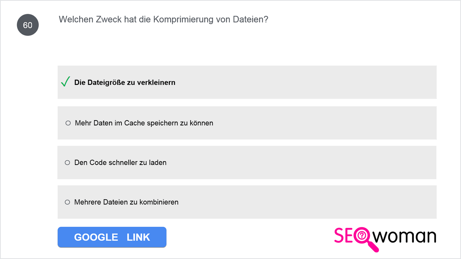The width and height of the screenshot is (461, 259).
Task: Select radio button for Den Code schneller
Action: [68, 163]
